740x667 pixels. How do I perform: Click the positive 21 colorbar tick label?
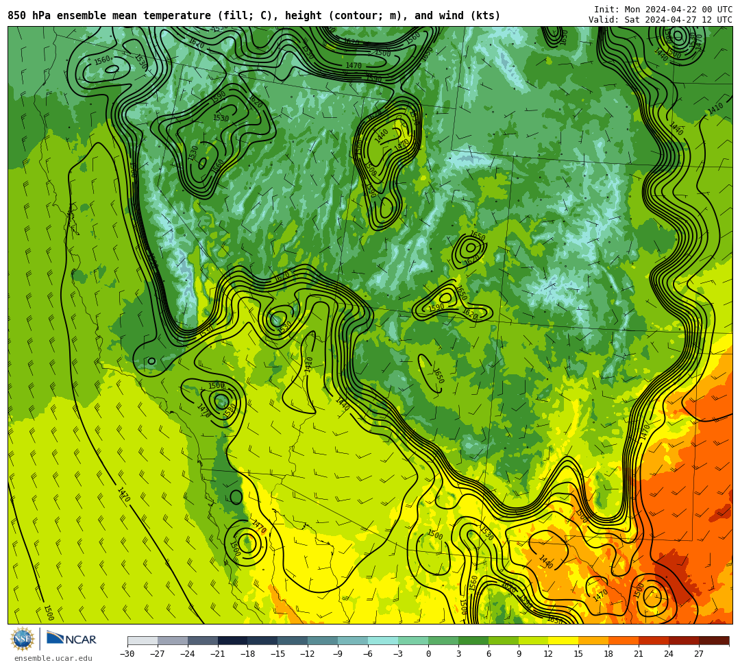click(639, 654)
